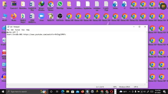The width and height of the screenshot is (168, 94).
Task: Click the vertical scrollbar down arrow in Notepad
Action: [147, 82]
